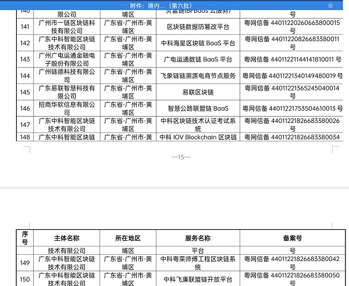Select company '招商华软信息有限公司'
349x286 pixels.
tap(67, 108)
